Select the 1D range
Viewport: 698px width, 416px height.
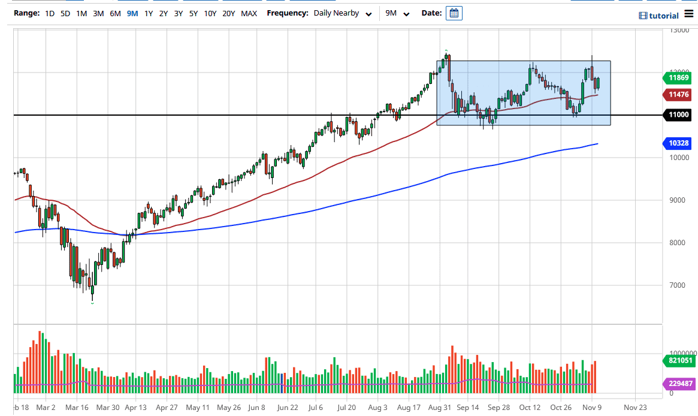(x=50, y=13)
